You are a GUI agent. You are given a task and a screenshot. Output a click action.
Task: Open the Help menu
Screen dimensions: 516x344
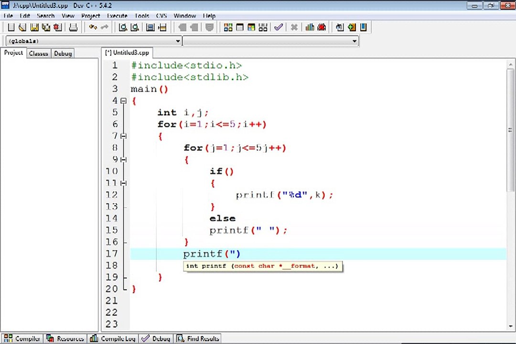[x=209, y=15]
